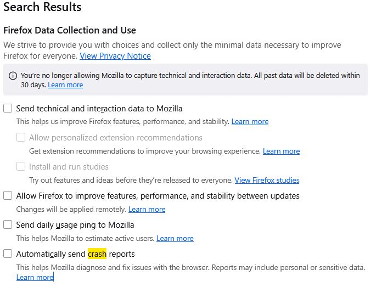
Task: Click Learn more beside Changes applied remotely
Action: (x=147, y=209)
